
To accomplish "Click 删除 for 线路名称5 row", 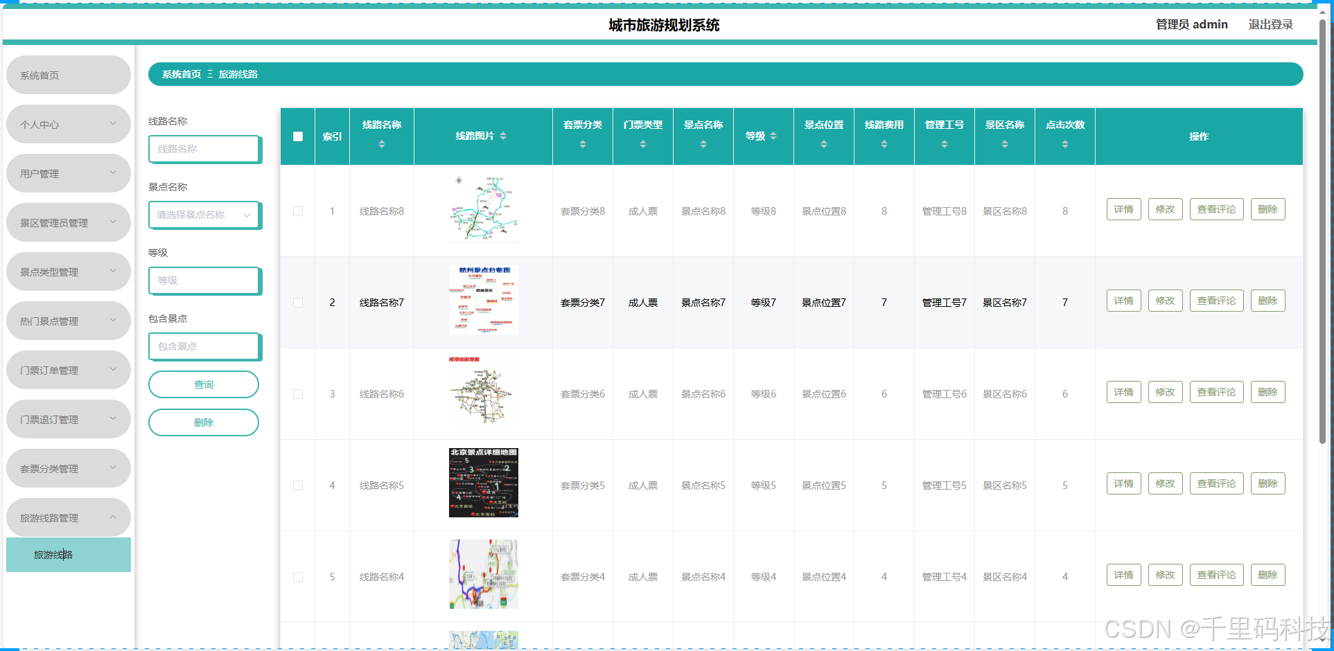I will 1267,483.
